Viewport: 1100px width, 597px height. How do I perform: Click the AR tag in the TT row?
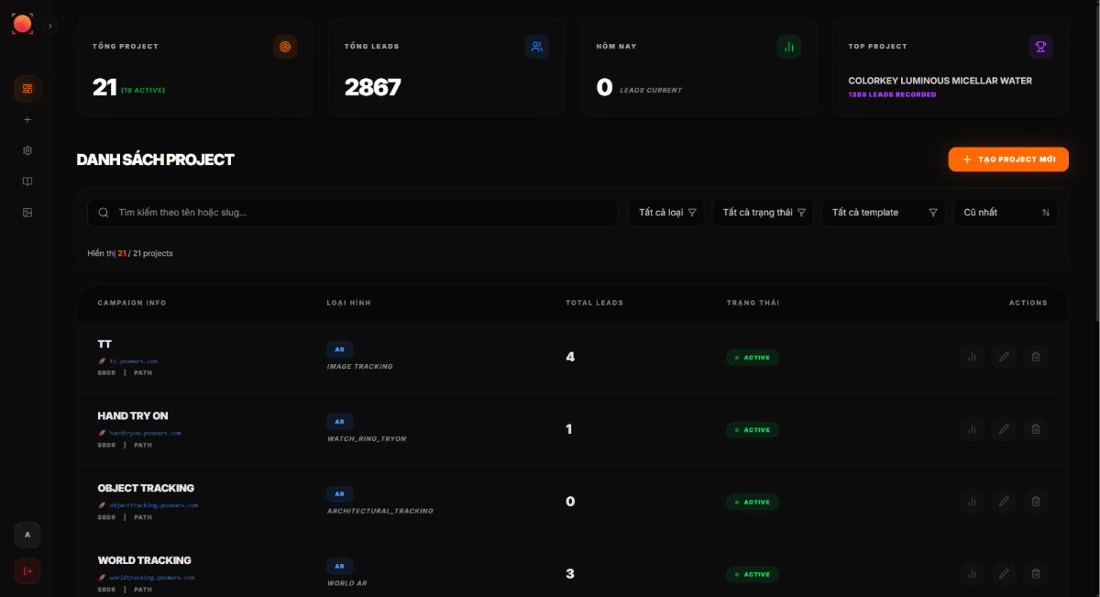339,349
